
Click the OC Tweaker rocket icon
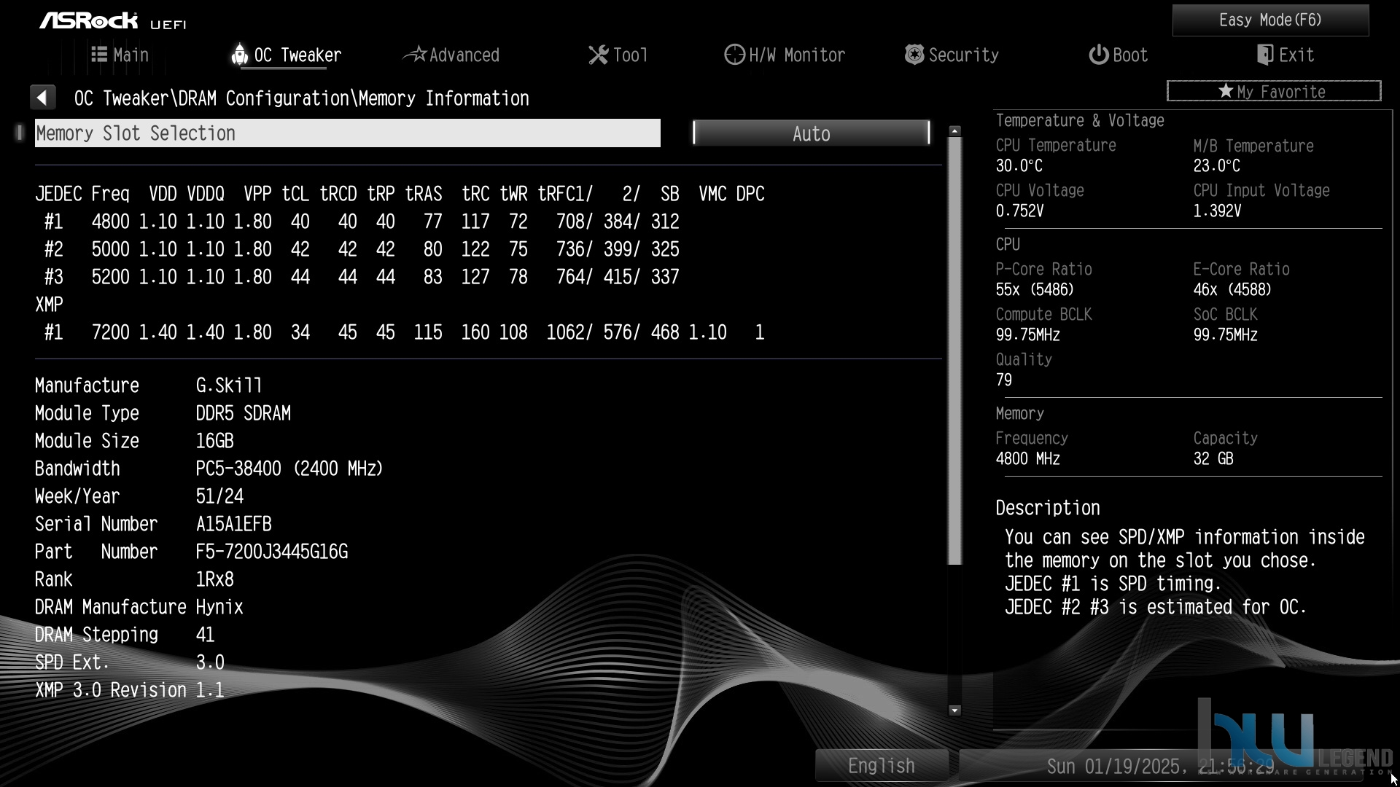coord(239,55)
